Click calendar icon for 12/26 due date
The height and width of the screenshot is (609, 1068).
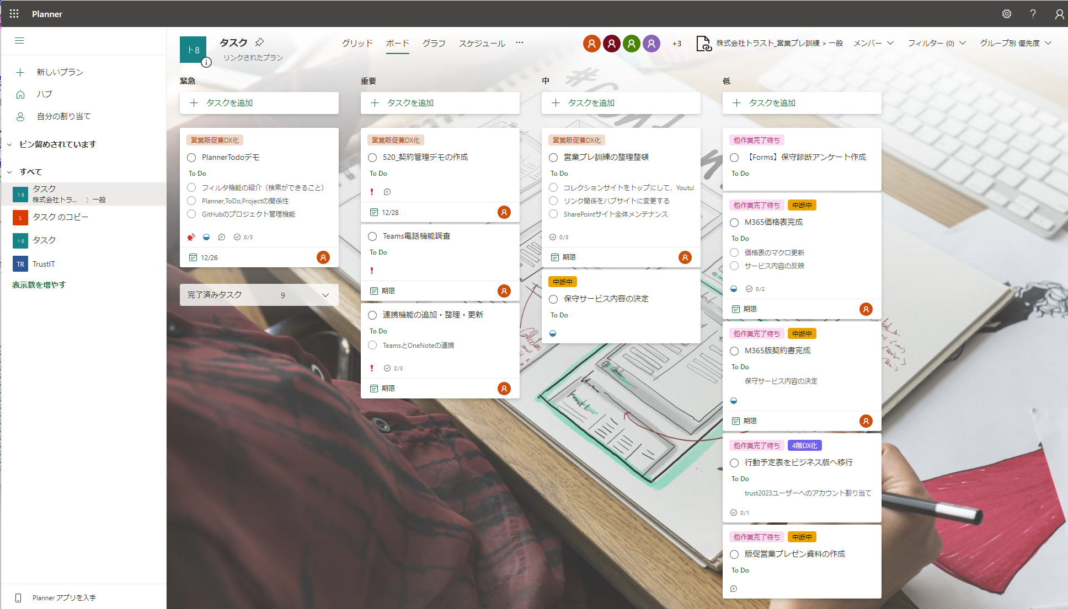(193, 257)
